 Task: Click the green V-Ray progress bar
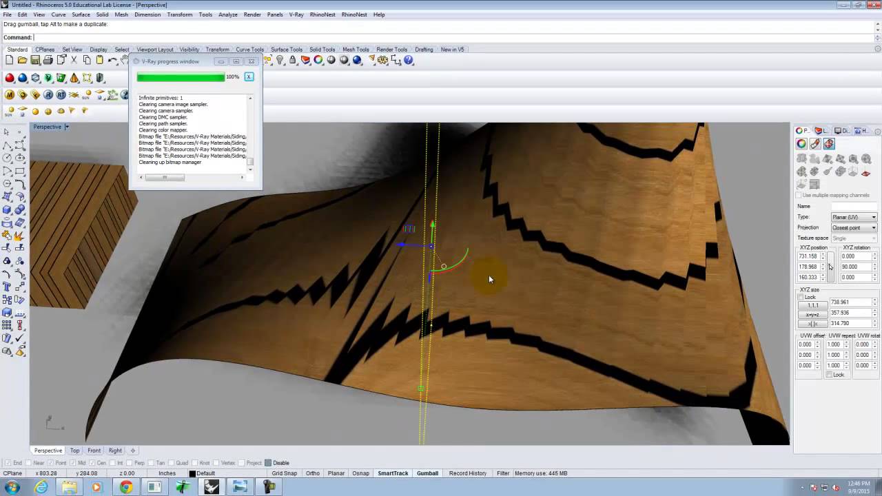[x=181, y=77]
